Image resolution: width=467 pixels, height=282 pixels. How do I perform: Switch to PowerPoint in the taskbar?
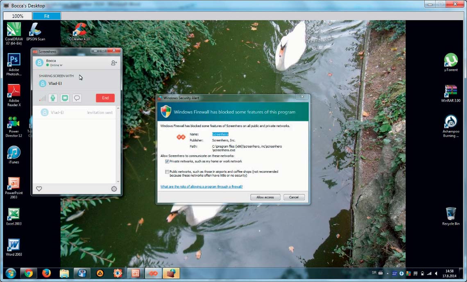[x=136, y=273]
